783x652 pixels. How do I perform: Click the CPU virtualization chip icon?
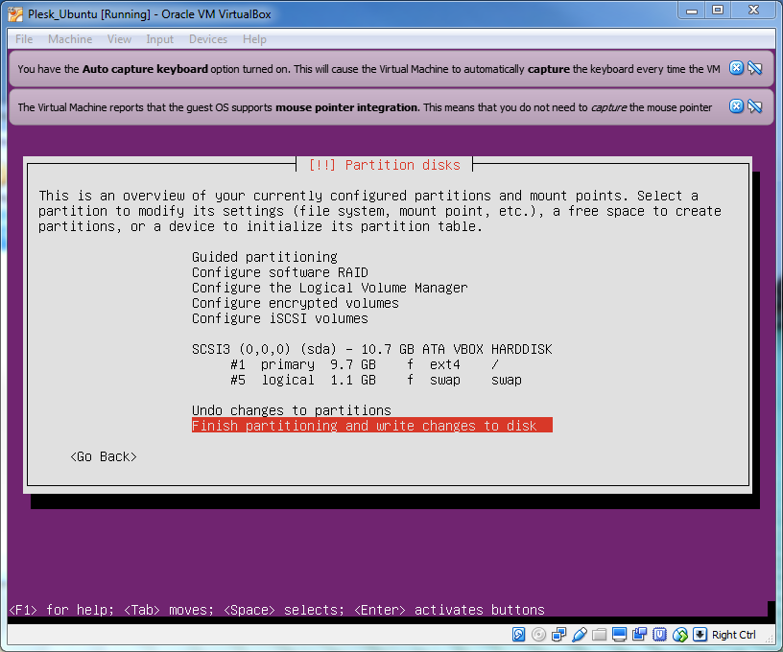659,635
